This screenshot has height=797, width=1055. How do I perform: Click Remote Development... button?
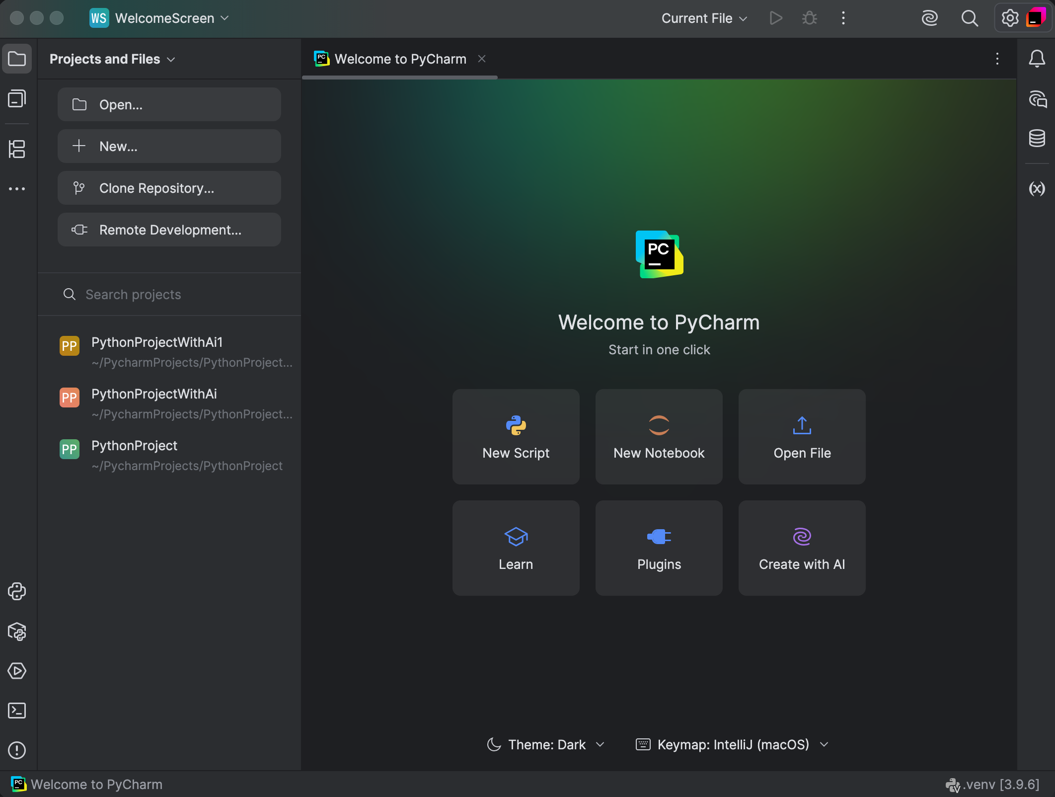[x=169, y=230]
